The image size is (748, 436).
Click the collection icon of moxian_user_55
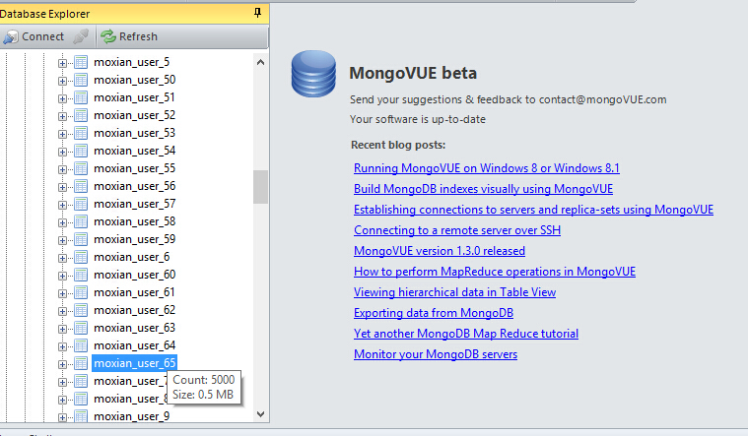click(x=81, y=168)
